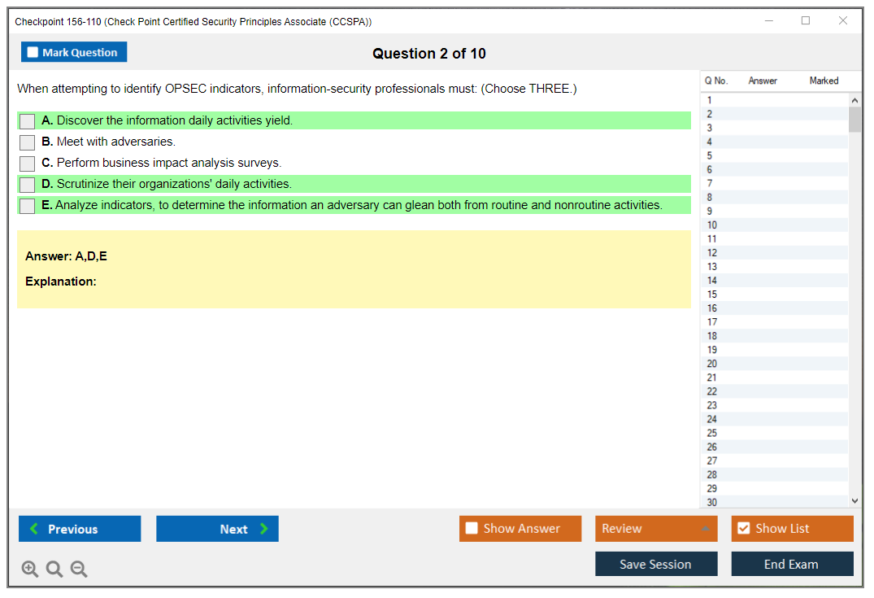Viewport: 874px width, 598px height.
Task: Select answer A checkbox about daily activities yield
Action: (x=28, y=121)
